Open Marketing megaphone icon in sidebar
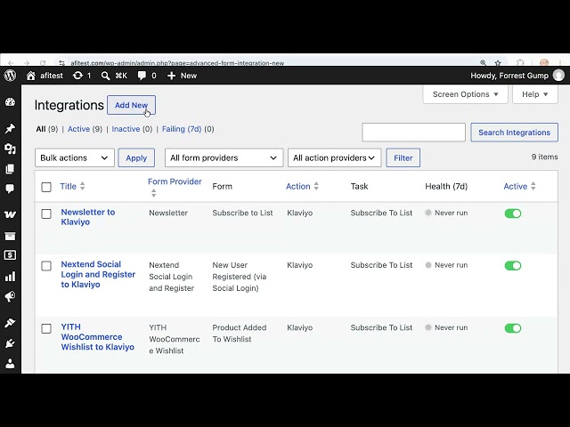 coord(10,296)
